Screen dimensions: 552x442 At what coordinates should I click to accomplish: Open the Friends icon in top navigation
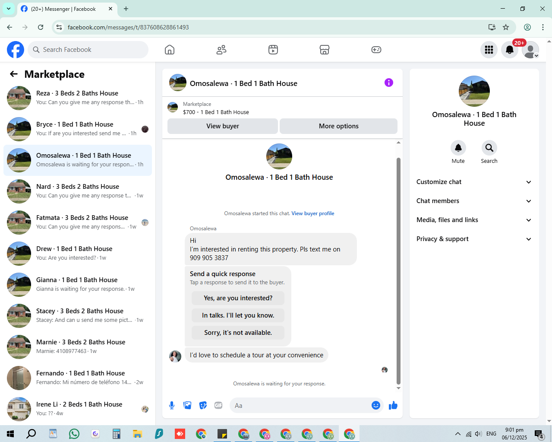coord(221,50)
